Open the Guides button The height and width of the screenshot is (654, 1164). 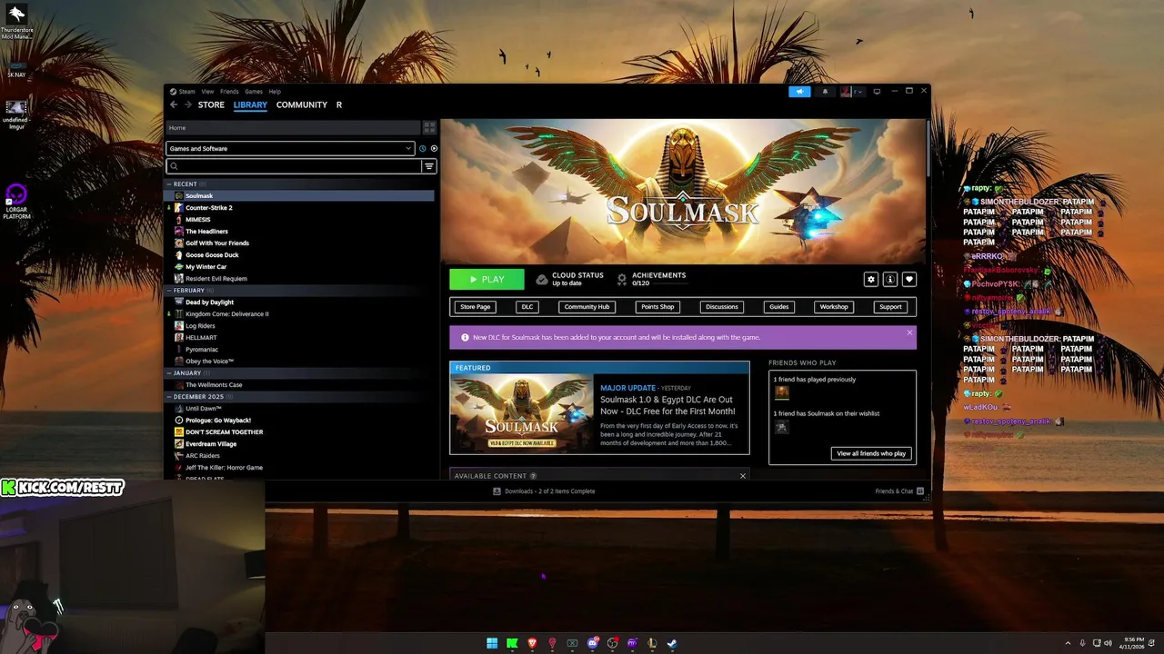point(779,307)
